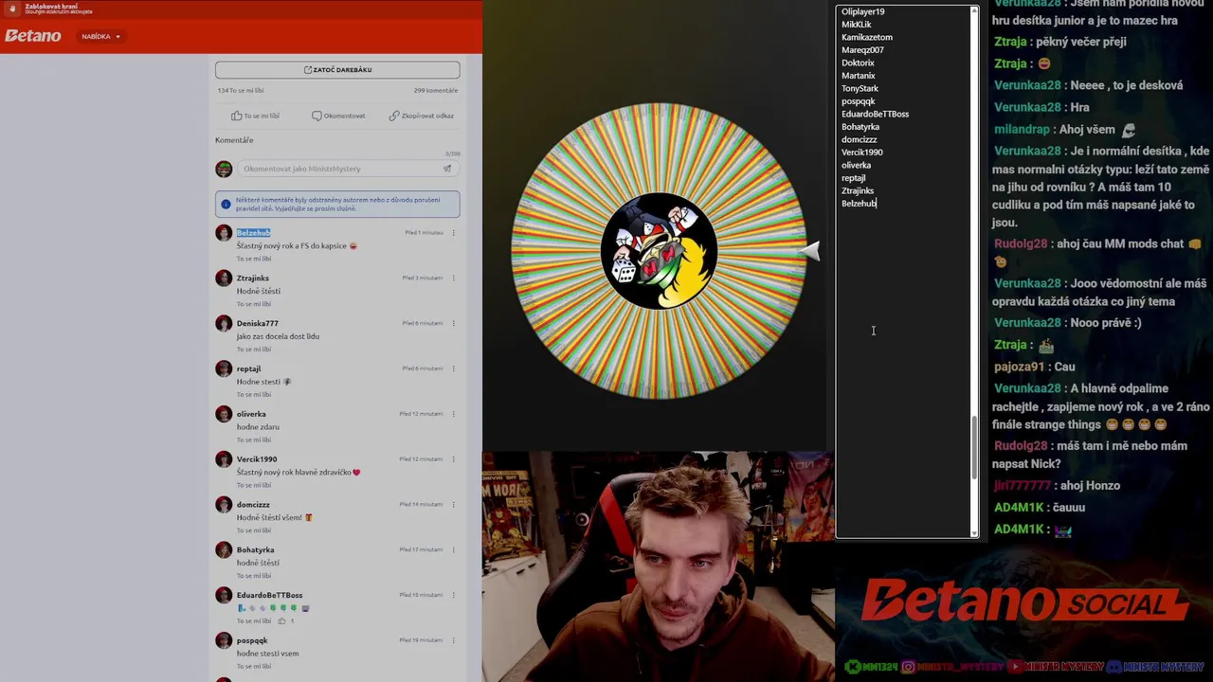Viewport: 1213px width, 682px height.
Task: Click Belzehub's avatar in comments
Action: tap(224, 233)
